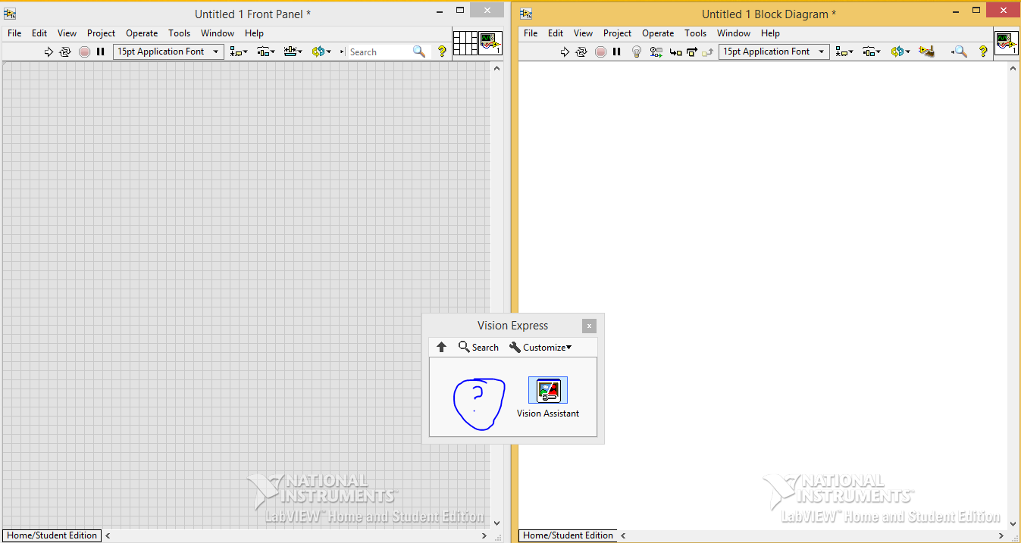Image resolution: width=1021 pixels, height=543 pixels.
Task: Click Pause button in Block Diagram toolbar
Action: click(x=616, y=51)
